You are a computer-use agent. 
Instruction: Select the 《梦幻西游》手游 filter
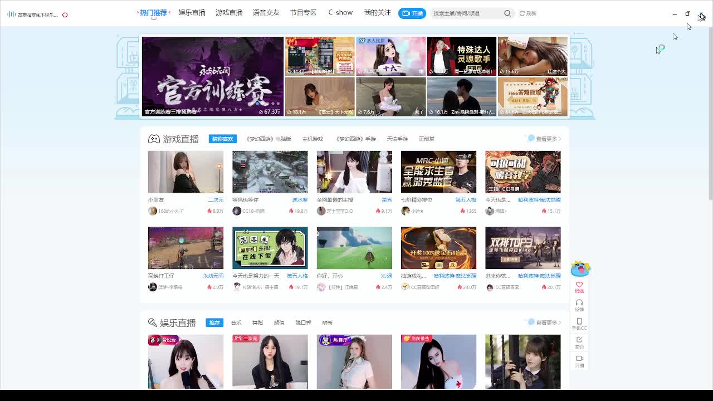click(x=356, y=139)
